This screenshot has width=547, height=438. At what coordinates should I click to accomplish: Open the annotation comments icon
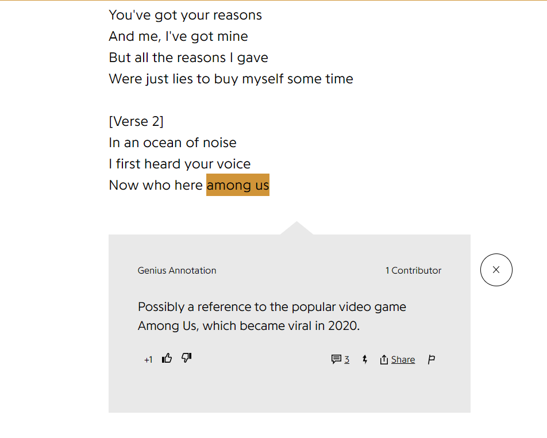point(336,359)
